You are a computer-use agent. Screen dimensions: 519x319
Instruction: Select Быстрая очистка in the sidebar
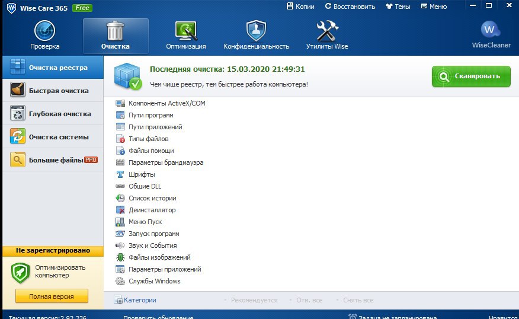pos(53,91)
